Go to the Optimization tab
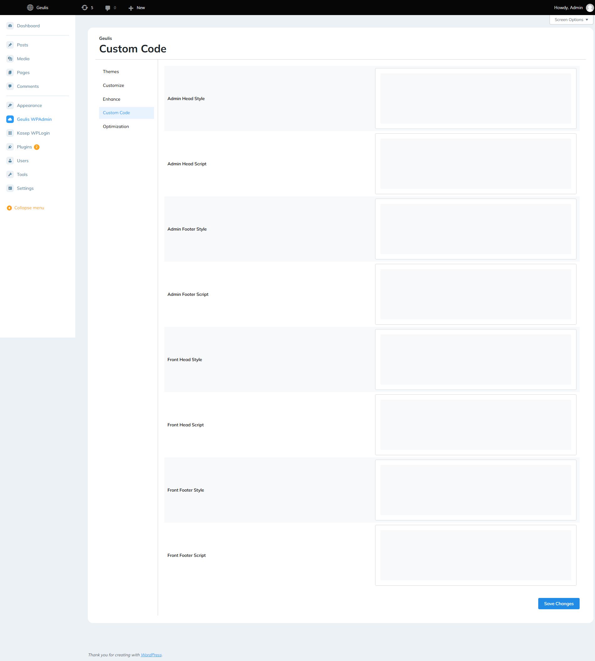This screenshot has height=661, width=595. (x=126, y=126)
